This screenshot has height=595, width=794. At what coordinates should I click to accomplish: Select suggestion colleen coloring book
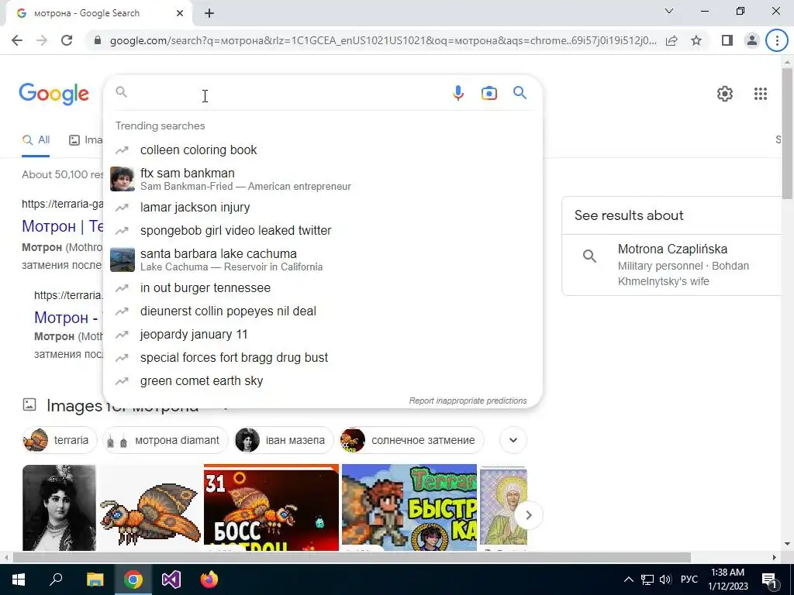323,150
